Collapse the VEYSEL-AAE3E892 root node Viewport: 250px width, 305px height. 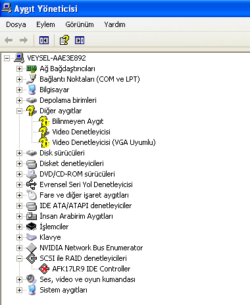[7, 58]
